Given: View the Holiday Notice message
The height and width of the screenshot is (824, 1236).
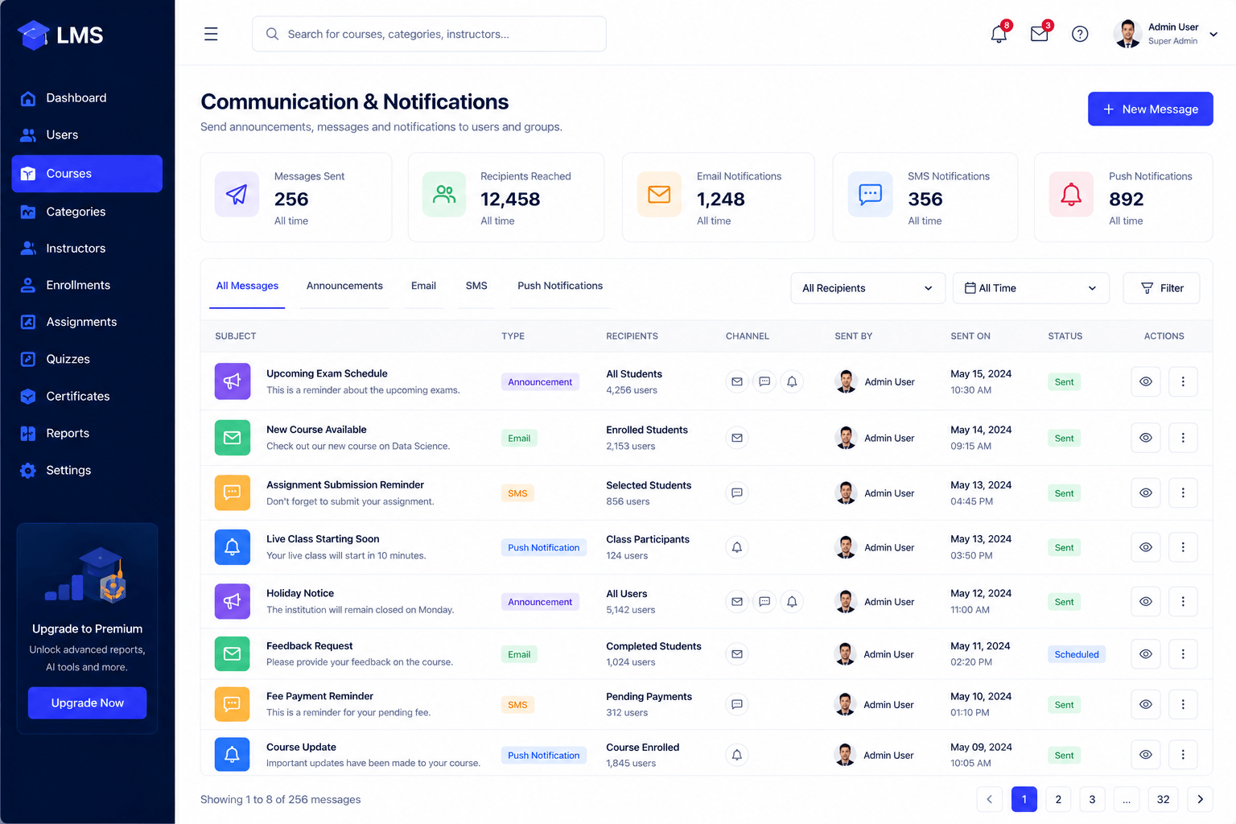Looking at the screenshot, I should click(x=1146, y=601).
